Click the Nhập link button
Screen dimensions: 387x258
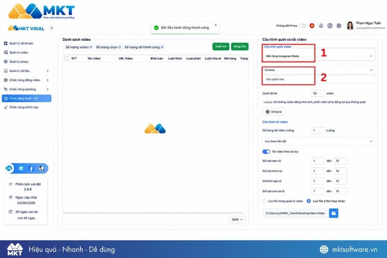click(240, 46)
